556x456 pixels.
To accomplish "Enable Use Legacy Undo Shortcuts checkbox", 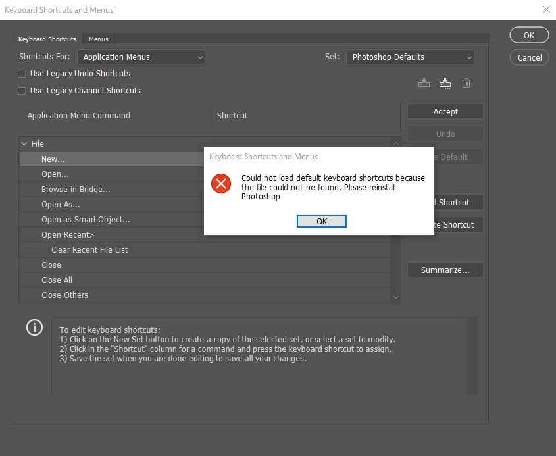I will coord(22,74).
